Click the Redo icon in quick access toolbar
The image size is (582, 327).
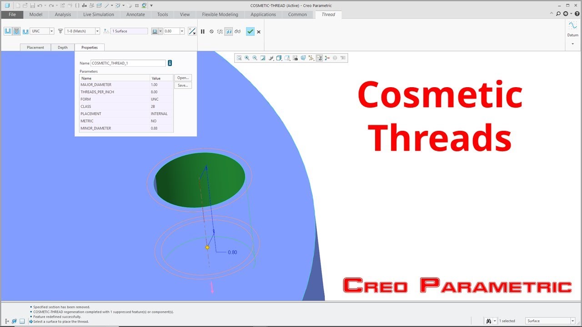(51, 5)
